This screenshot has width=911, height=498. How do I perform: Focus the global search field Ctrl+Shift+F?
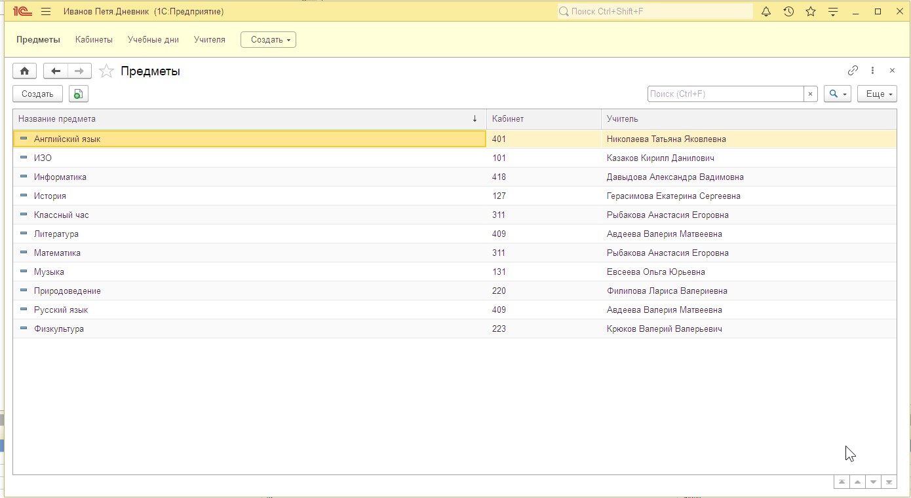tap(655, 12)
